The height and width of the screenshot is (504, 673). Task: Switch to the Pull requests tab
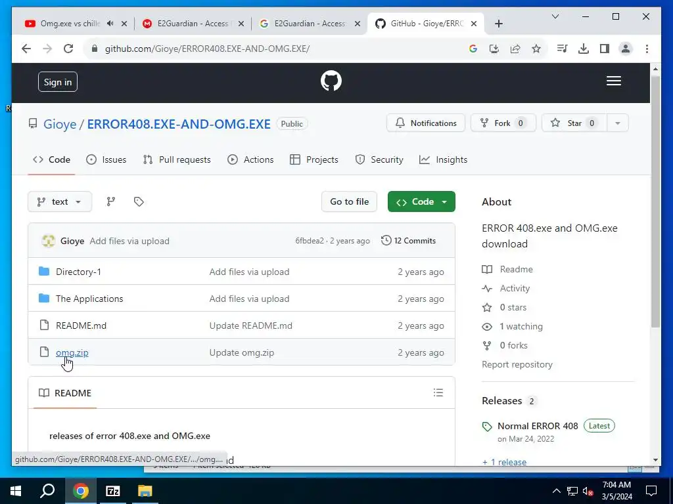click(x=176, y=159)
